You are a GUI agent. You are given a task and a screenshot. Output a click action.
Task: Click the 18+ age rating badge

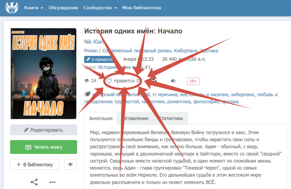(193, 81)
